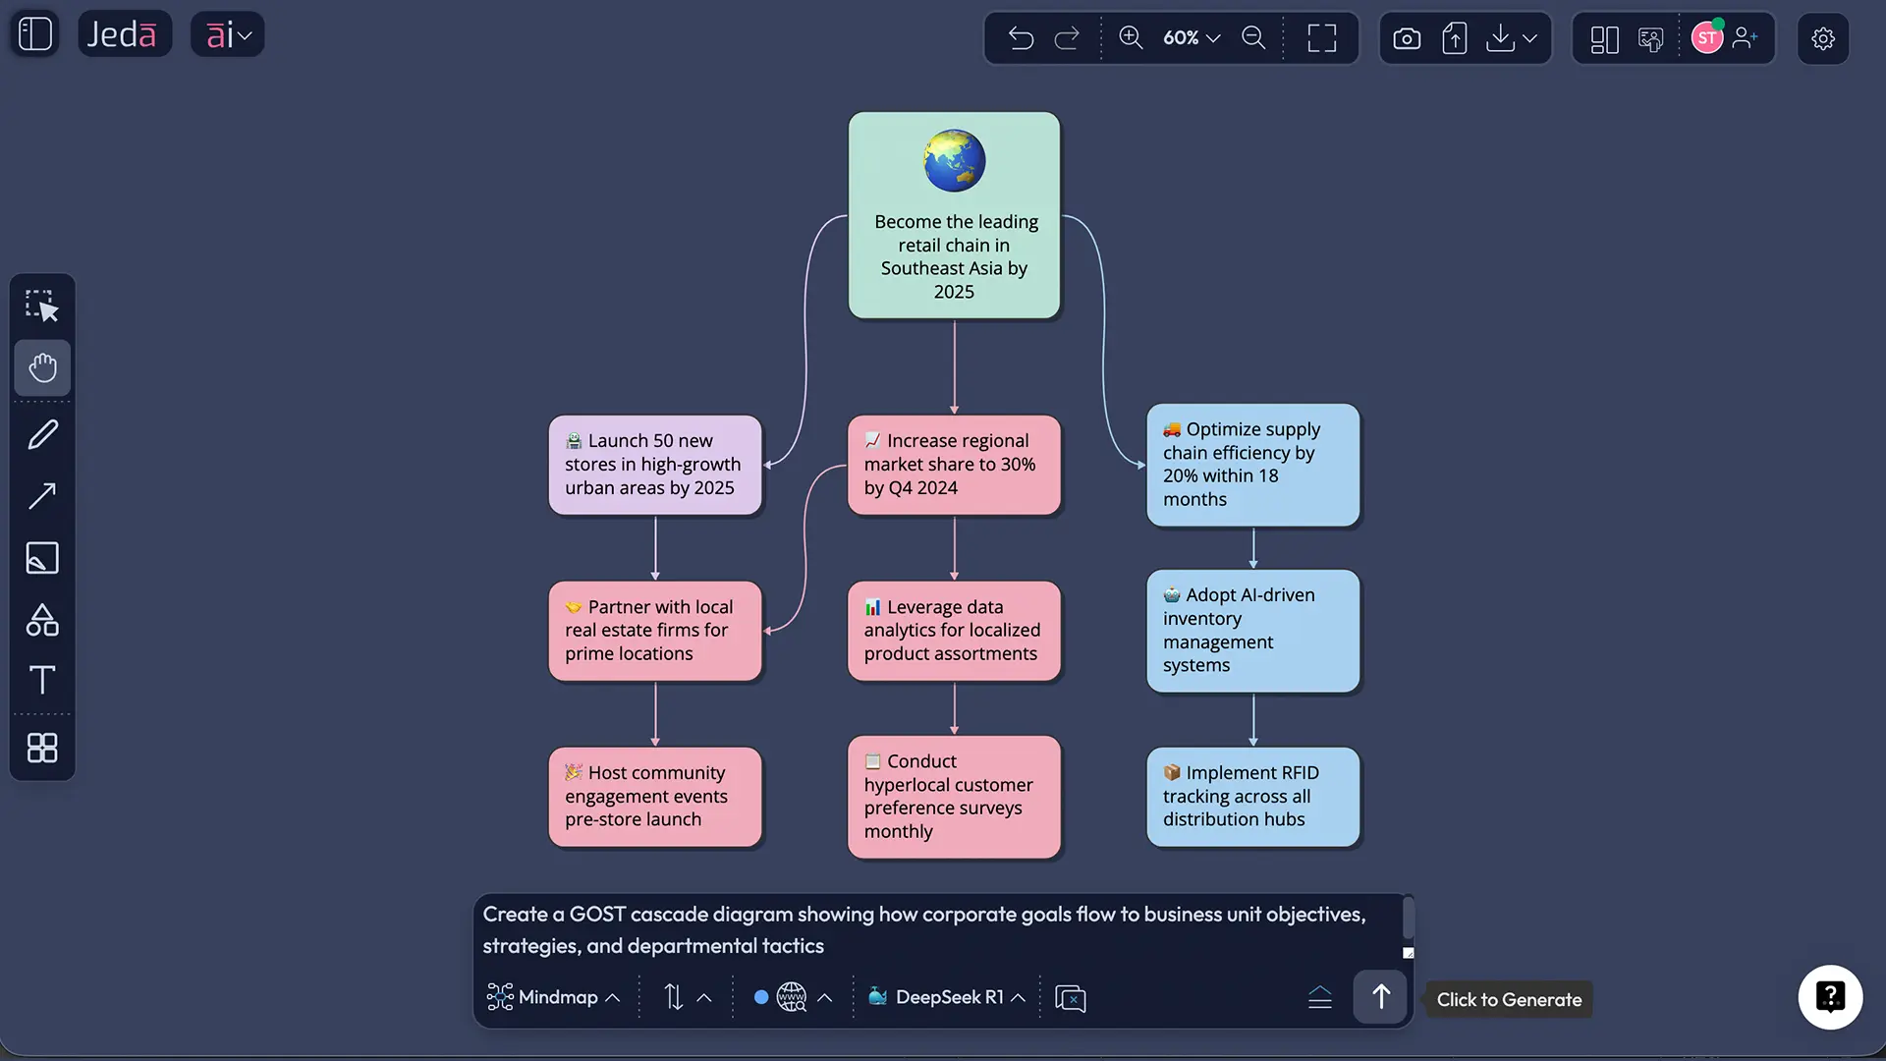Viewport: 1886px width, 1061px height.
Task: Open the templates grid menu
Action: [42, 748]
